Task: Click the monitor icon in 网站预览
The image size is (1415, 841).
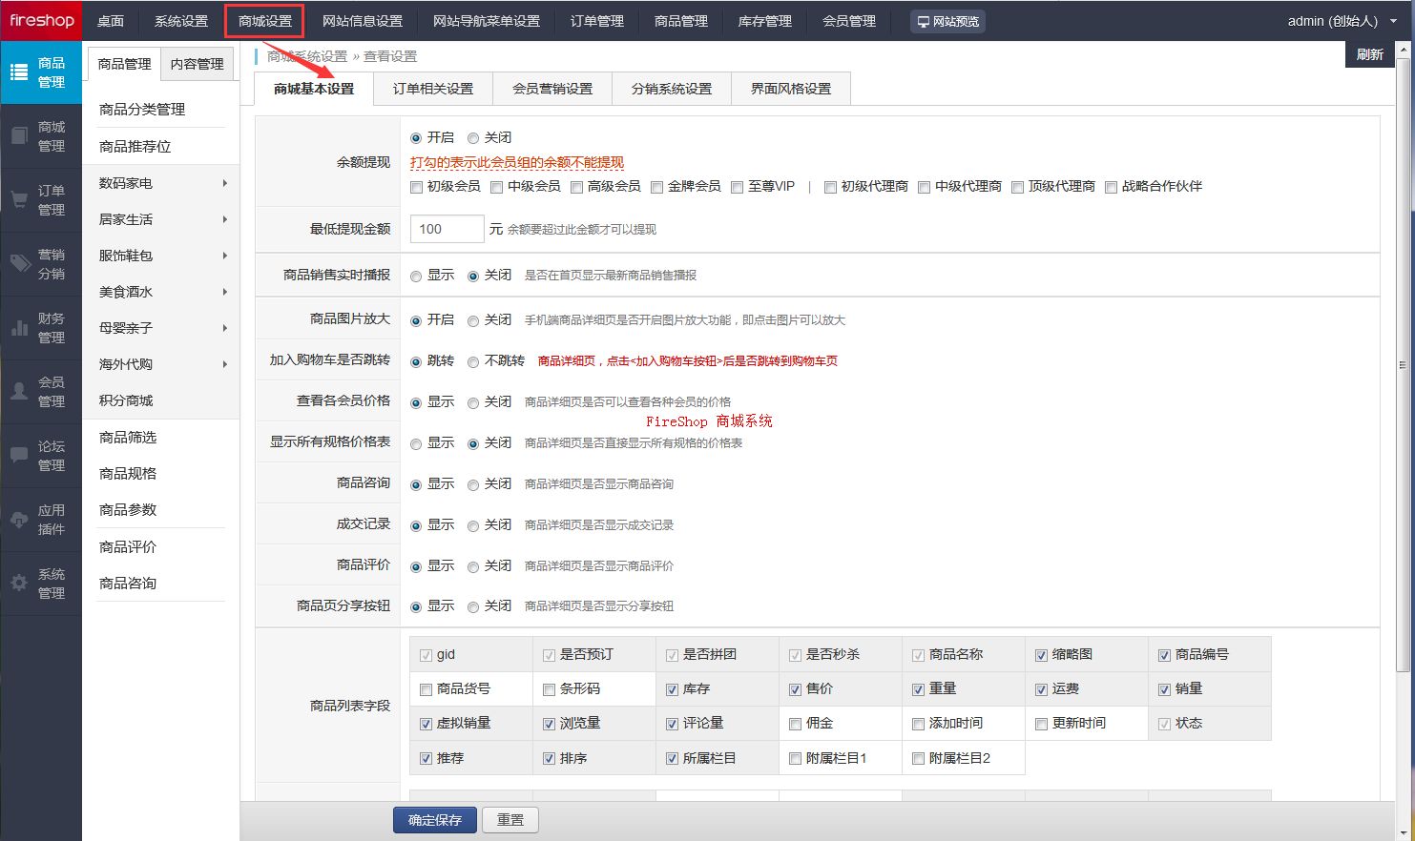Action: click(x=923, y=21)
